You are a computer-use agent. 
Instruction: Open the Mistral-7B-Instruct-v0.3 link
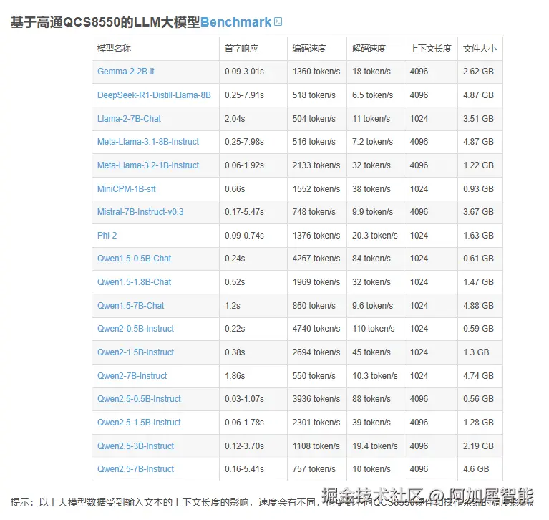(x=140, y=211)
